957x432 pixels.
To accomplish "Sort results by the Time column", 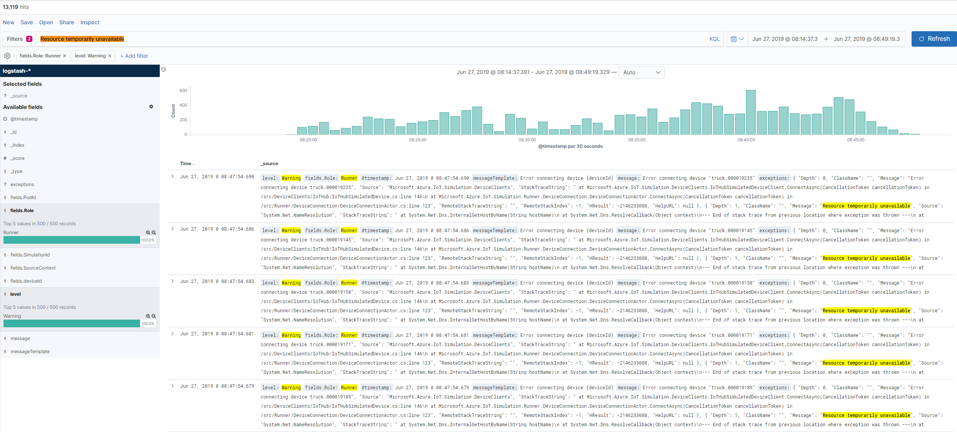I will coord(187,163).
